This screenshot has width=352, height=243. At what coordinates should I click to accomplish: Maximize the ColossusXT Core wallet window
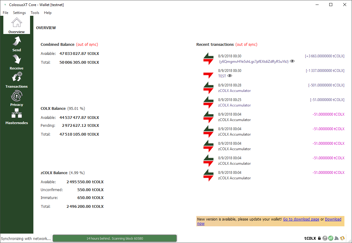click(x=331, y=5)
